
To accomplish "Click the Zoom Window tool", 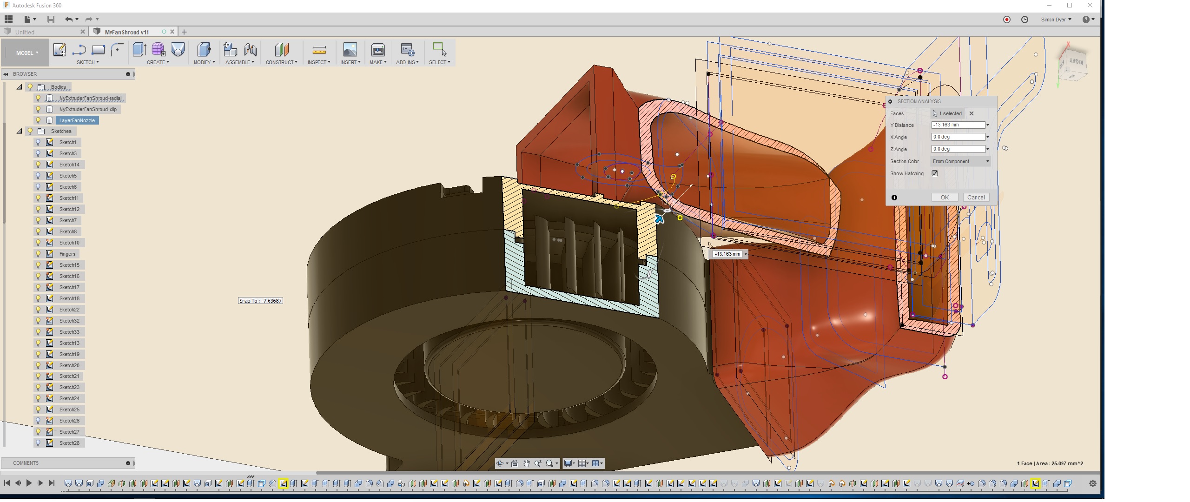I will click(550, 463).
